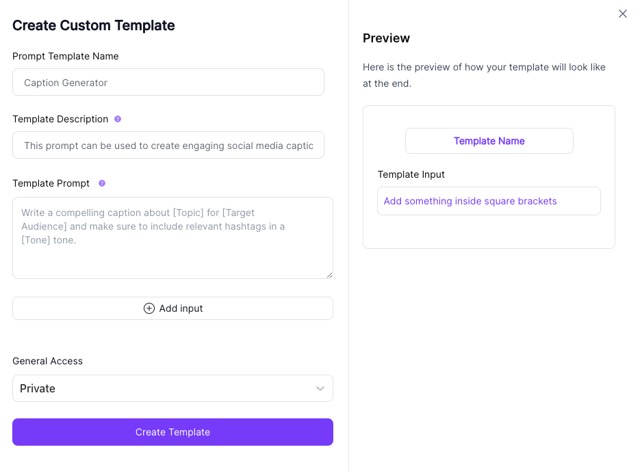Click the Create Custom Template heading
642x471 pixels.
click(94, 25)
